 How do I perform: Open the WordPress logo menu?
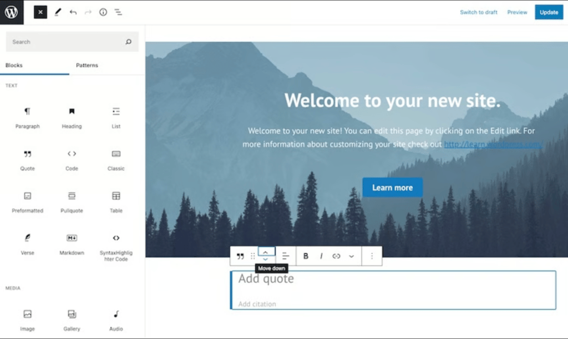click(x=12, y=12)
